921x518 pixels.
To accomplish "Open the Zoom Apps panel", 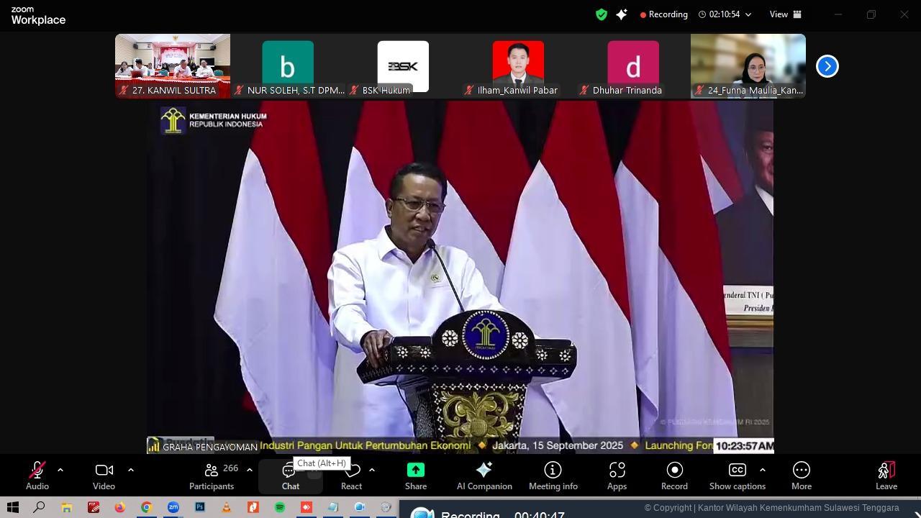I will (x=616, y=475).
